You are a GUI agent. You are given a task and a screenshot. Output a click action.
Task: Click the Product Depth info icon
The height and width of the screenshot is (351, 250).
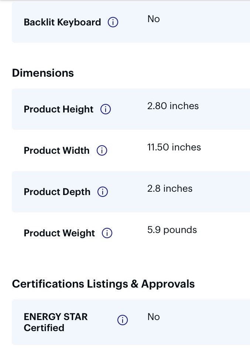click(102, 192)
